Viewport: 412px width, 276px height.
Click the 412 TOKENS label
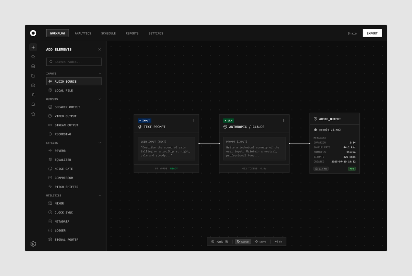pos(250,168)
